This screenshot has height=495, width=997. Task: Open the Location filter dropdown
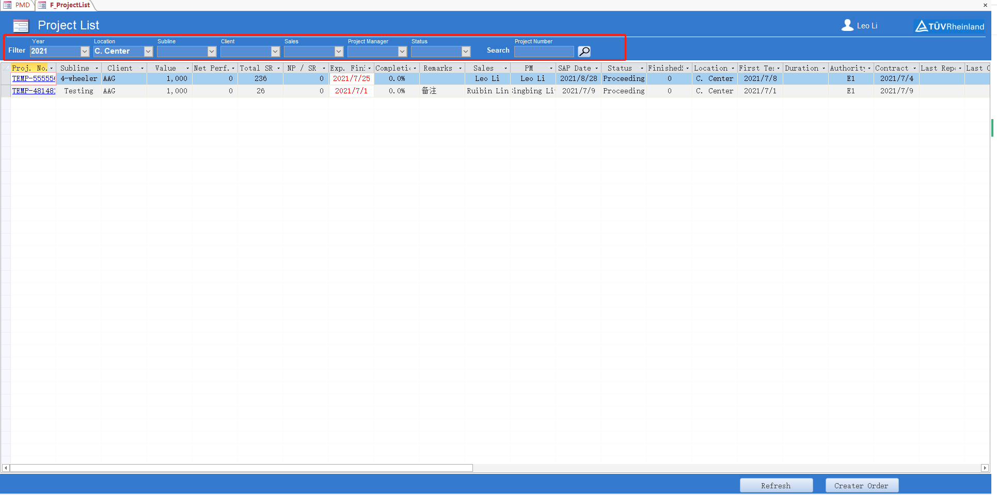148,52
